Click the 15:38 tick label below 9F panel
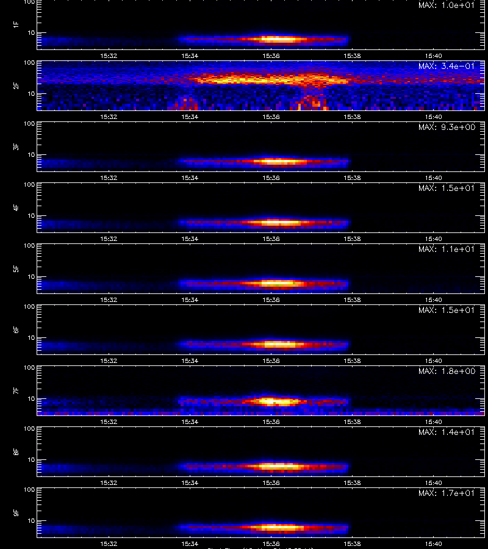 352,544
